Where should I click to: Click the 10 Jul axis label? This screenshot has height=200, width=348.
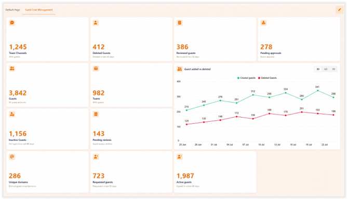pos(261,145)
